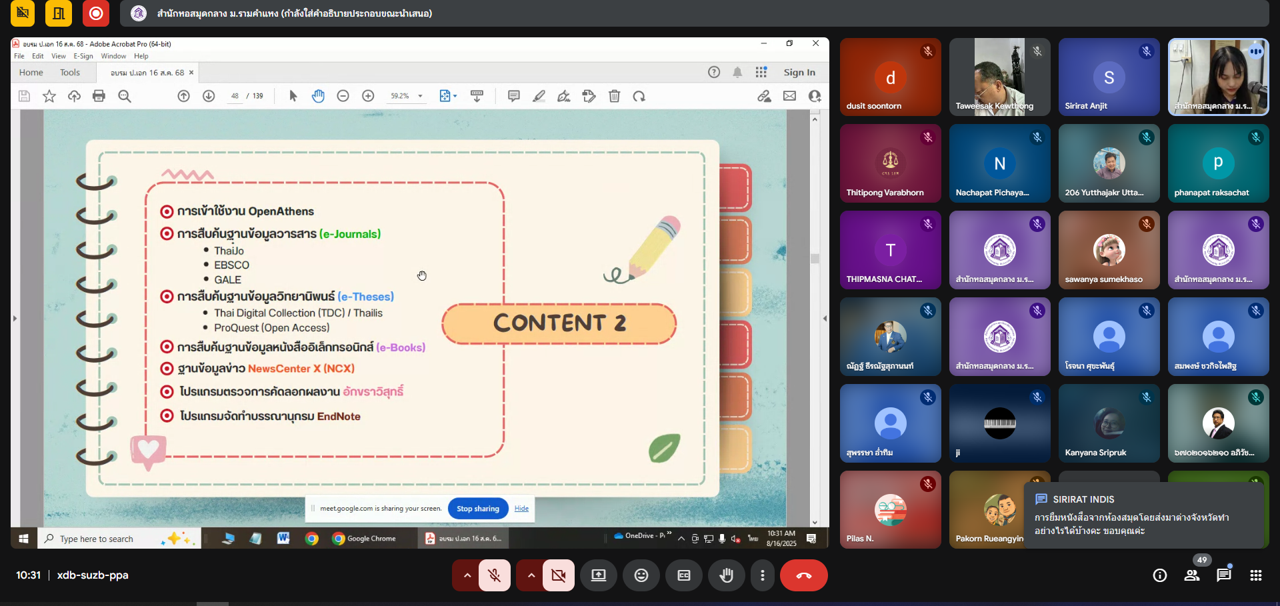Open the File menu in Acrobat
This screenshot has height=606, width=1280.
point(19,56)
